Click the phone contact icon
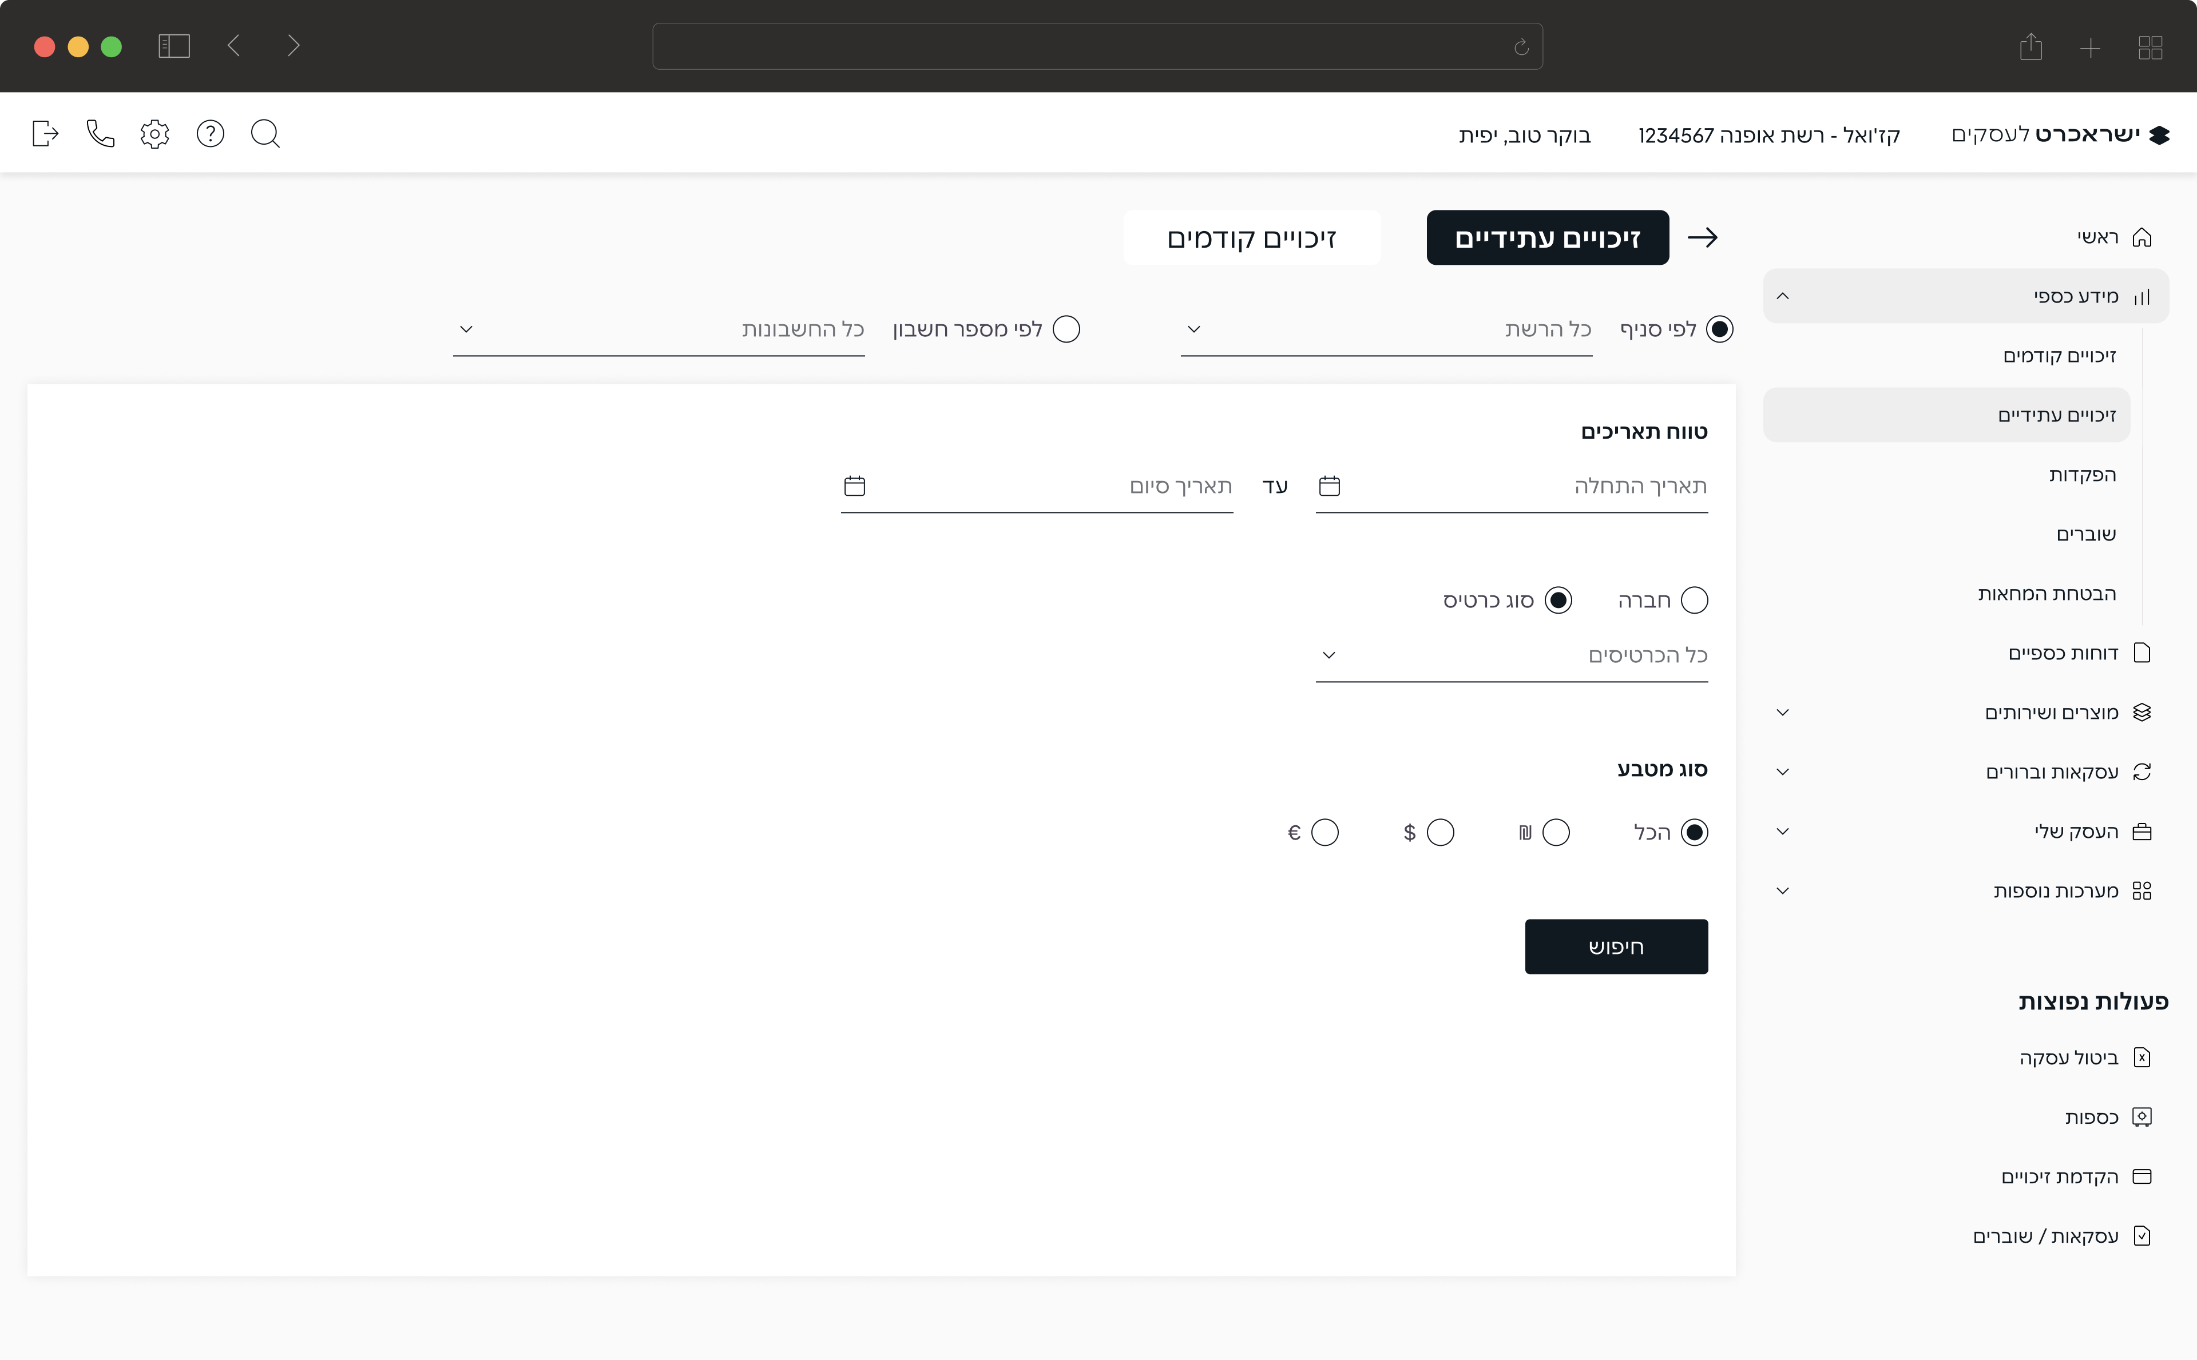The height and width of the screenshot is (1360, 2197). click(101, 134)
